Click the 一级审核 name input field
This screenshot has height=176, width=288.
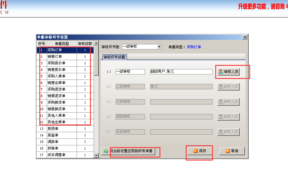130,71
